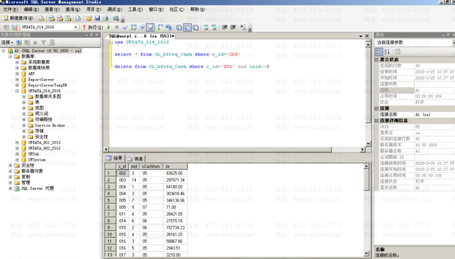Click Change Connection icon left of database box
The image size is (455, 259).
tap(15, 27)
